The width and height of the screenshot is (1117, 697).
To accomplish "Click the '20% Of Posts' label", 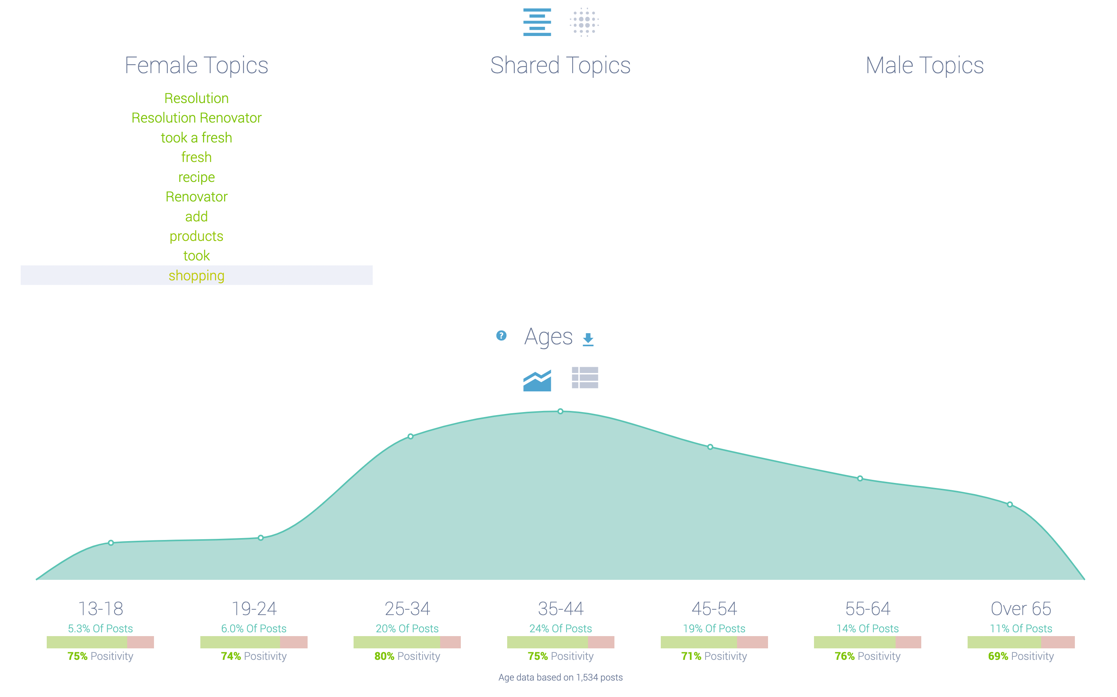I will click(x=407, y=629).
